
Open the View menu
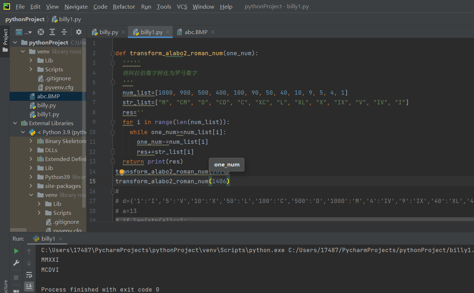pyautogui.click(x=52, y=6)
